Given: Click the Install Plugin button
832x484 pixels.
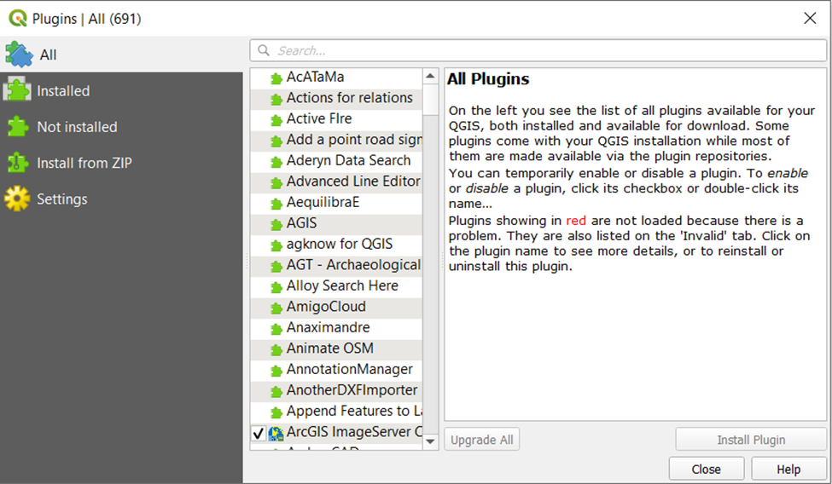Looking at the screenshot, I should pos(751,440).
